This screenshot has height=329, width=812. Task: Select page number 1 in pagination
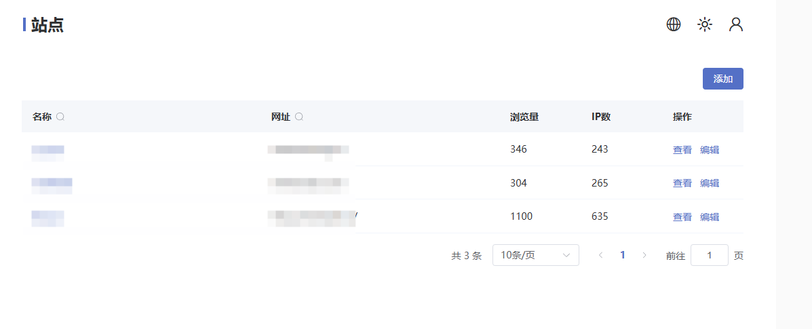[x=623, y=255]
